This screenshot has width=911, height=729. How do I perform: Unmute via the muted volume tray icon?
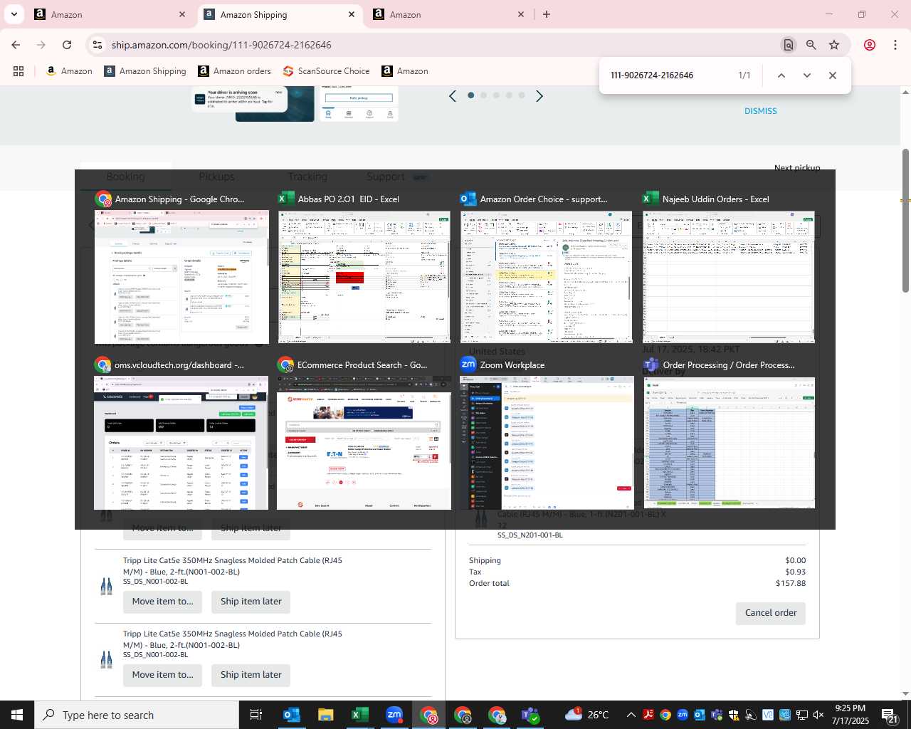[818, 715]
